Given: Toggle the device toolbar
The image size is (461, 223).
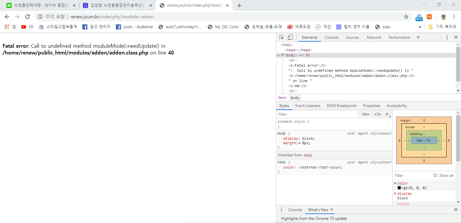Looking at the screenshot, I should 290,37.
